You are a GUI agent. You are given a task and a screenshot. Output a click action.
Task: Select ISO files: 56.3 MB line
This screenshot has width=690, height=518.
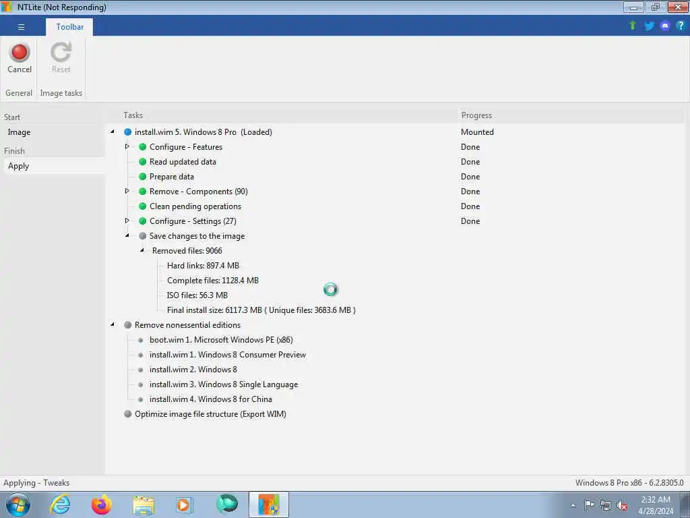[197, 295]
